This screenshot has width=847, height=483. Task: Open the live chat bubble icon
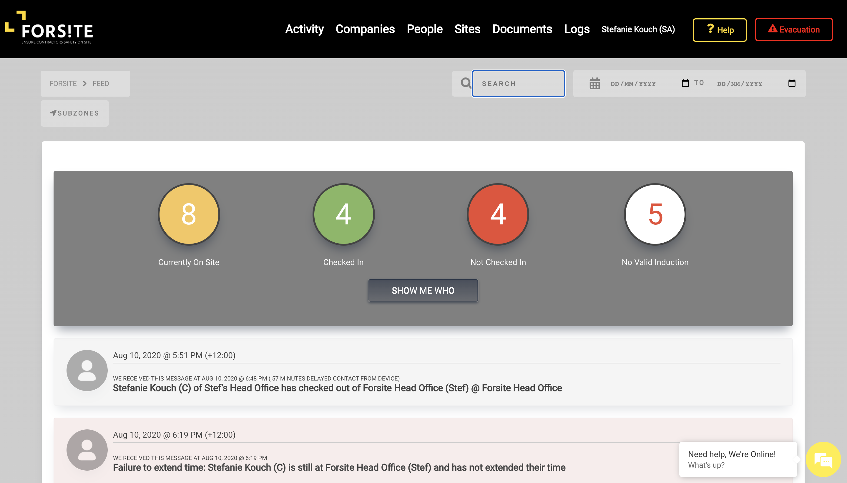(823, 460)
